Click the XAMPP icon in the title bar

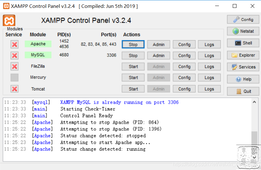[6, 6]
